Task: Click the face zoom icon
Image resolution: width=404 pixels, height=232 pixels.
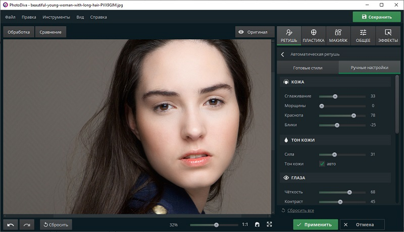Action: [257, 224]
